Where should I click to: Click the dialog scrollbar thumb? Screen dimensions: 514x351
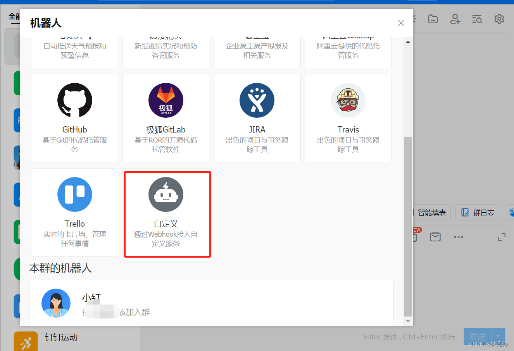408,227
